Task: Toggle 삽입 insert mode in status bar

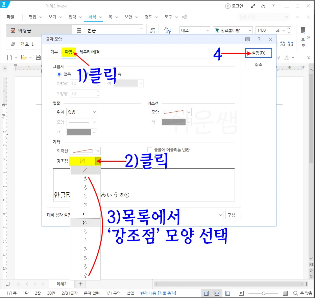Action: click(130, 293)
